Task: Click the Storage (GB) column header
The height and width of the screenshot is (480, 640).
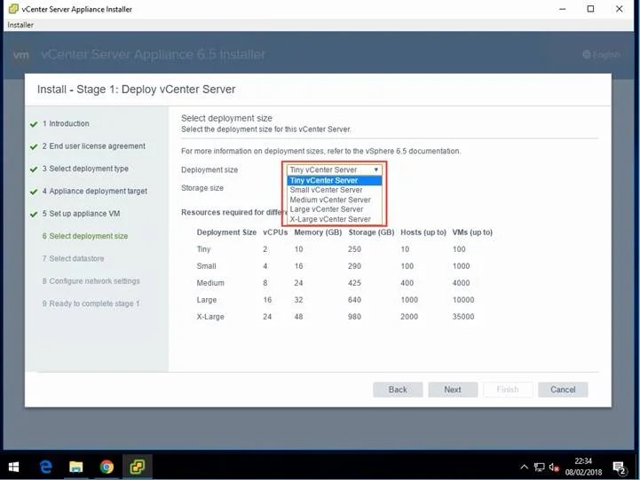Action: [371, 232]
